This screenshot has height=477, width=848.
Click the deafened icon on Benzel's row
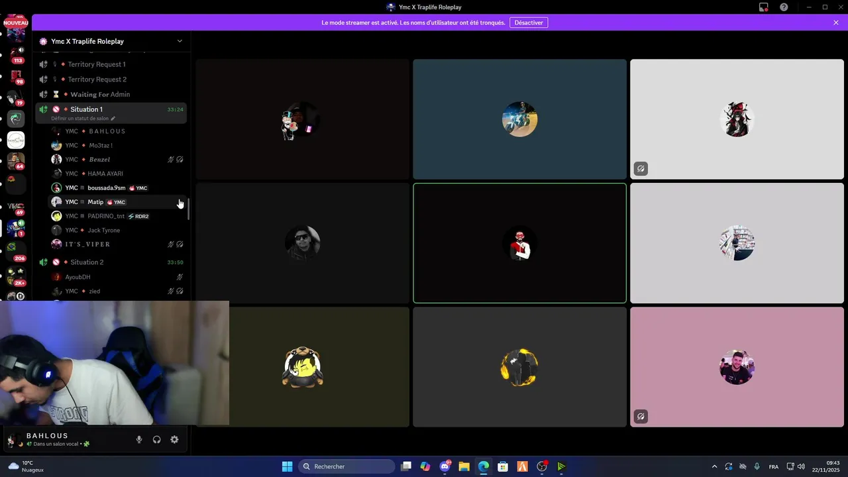(180, 160)
